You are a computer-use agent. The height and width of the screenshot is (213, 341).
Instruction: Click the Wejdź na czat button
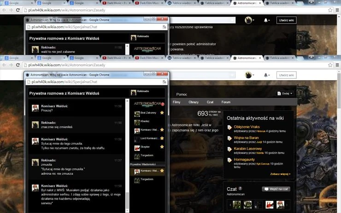point(276,189)
